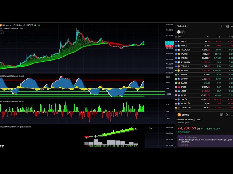Select PALLADIUM symbol in watchlist
Viewport: 233px width, 174px height.
click(x=185, y=50)
